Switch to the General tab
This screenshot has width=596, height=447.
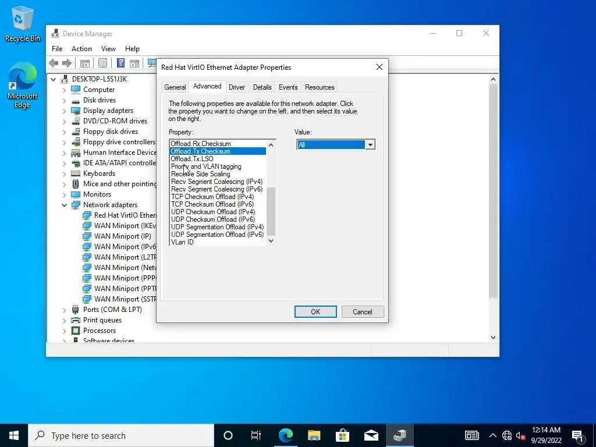(x=175, y=87)
